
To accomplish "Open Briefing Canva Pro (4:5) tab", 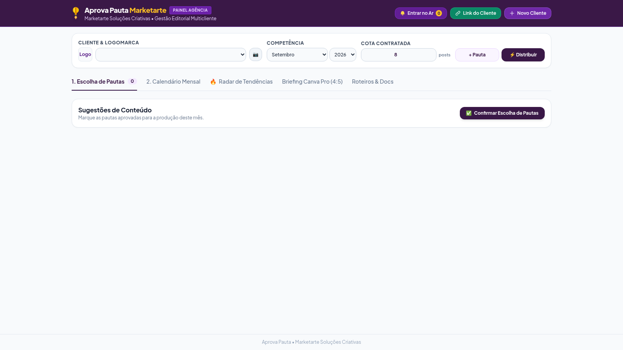I will tap(312, 82).
